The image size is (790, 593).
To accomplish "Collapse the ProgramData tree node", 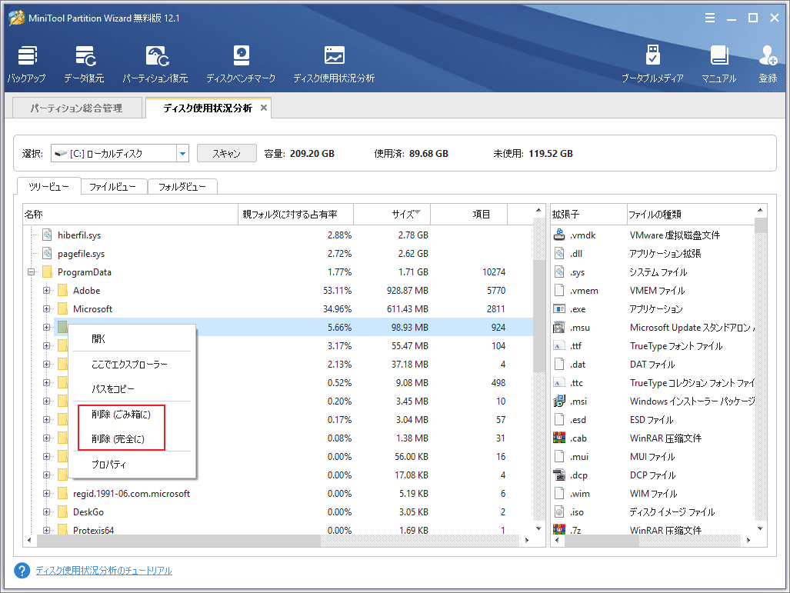I will (32, 272).
